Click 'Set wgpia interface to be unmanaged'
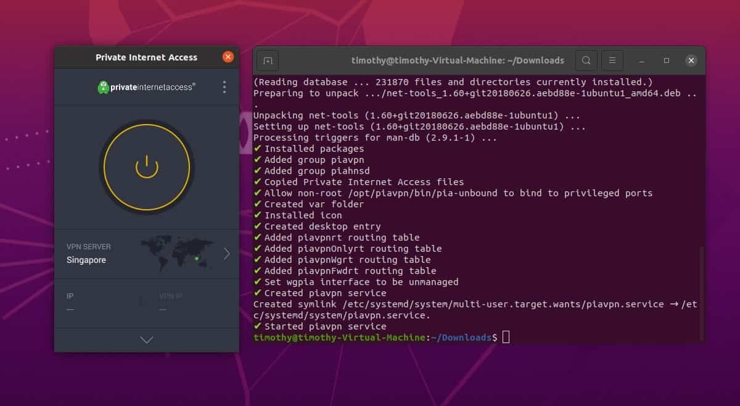The image size is (740, 406). 356,281
